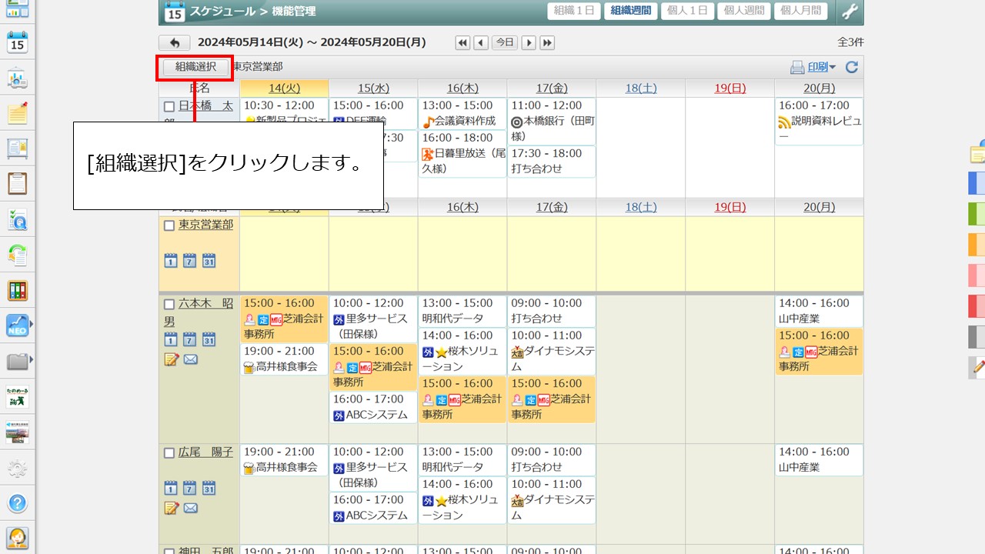985x554 pixels.
Task: Click the 組織選択 button
Action: tap(195, 67)
